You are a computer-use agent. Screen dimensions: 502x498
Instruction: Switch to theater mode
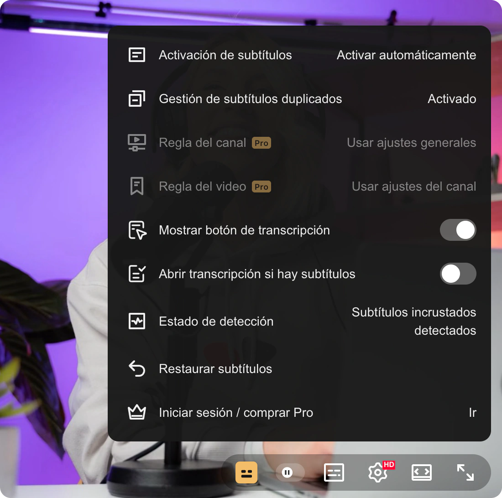(x=421, y=472)
